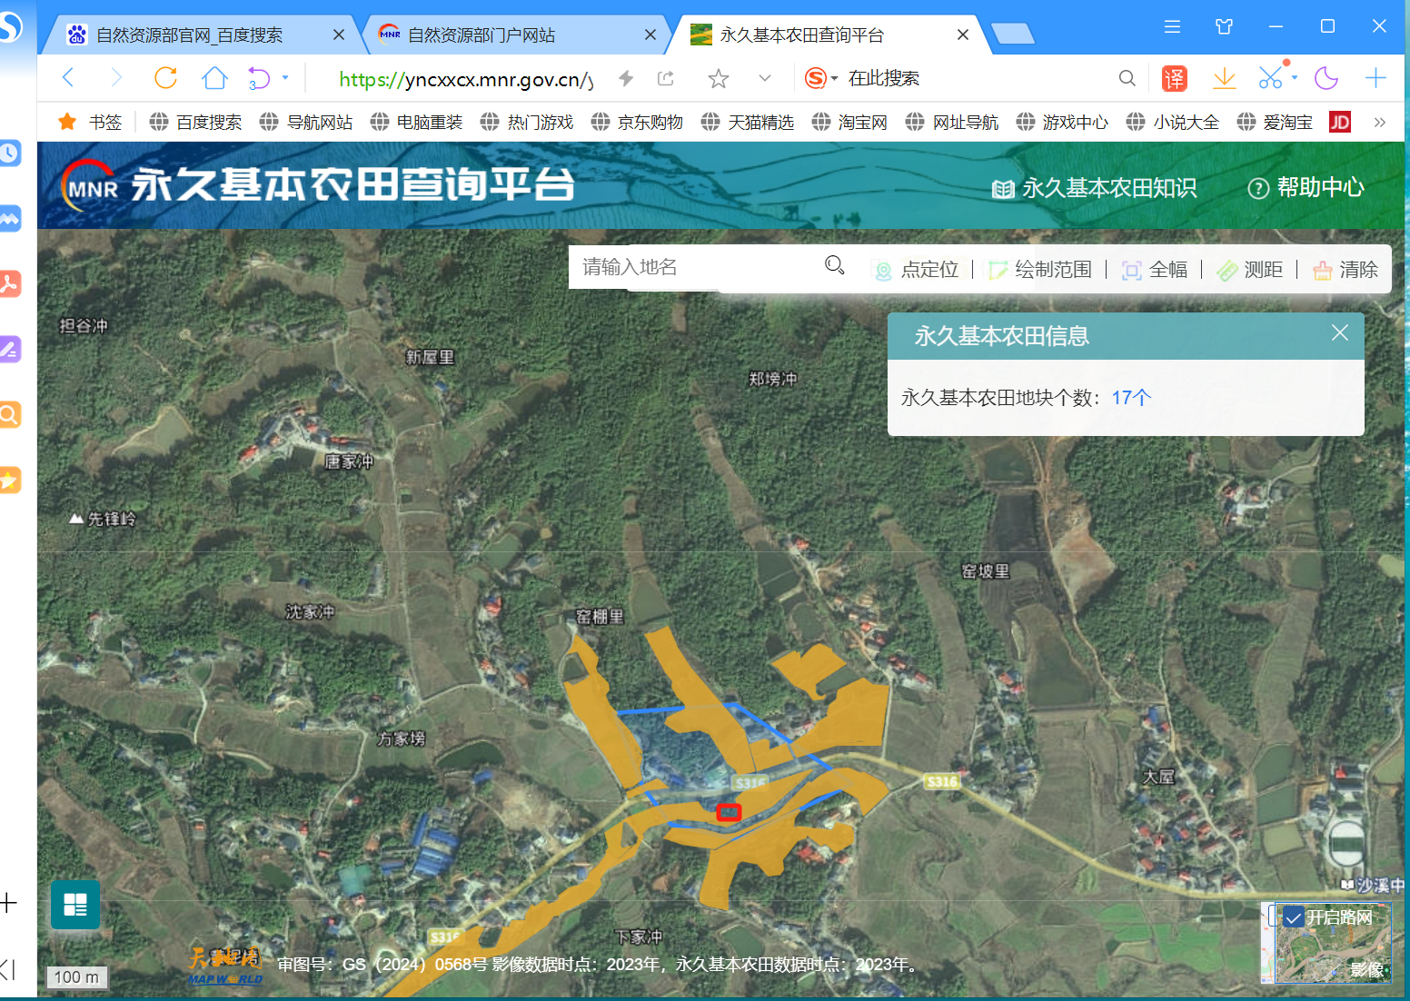Click the 全幅 full extent tool
The width and height of the screenshot is (1410, 1001).
click(1155, 270)
